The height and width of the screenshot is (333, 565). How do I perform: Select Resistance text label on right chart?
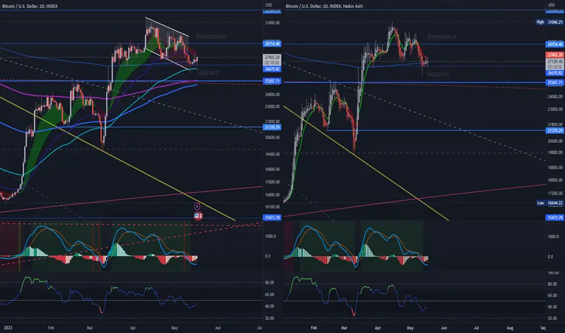(442, 36)
